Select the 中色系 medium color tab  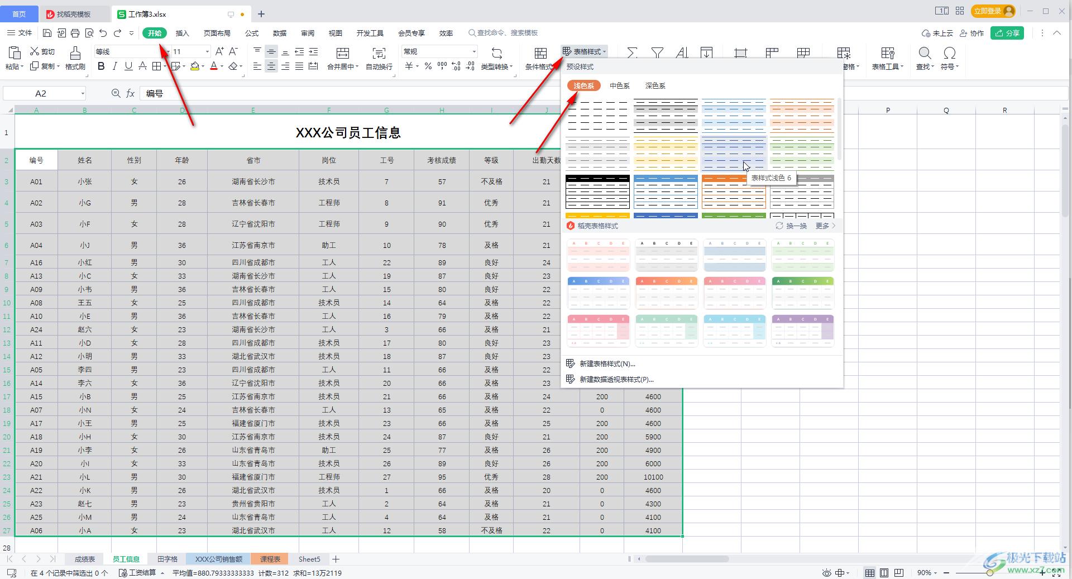[x=620, y=85]
